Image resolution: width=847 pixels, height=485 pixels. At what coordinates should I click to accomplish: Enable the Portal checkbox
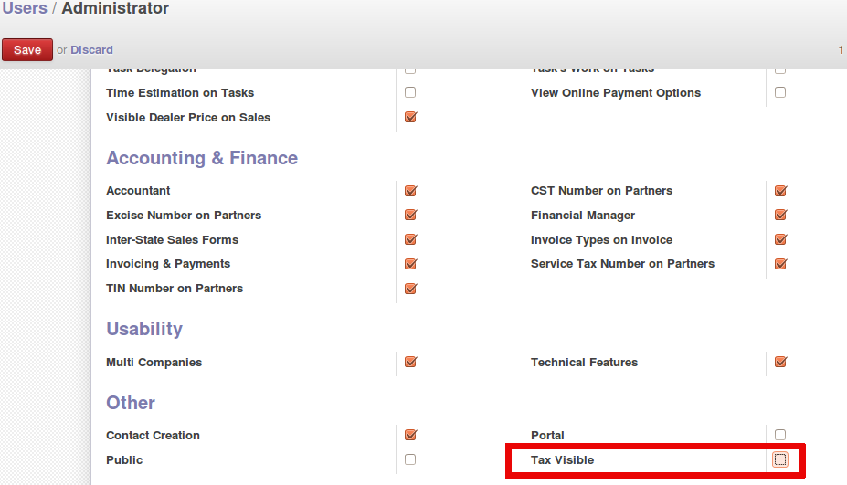click(780, 436)
